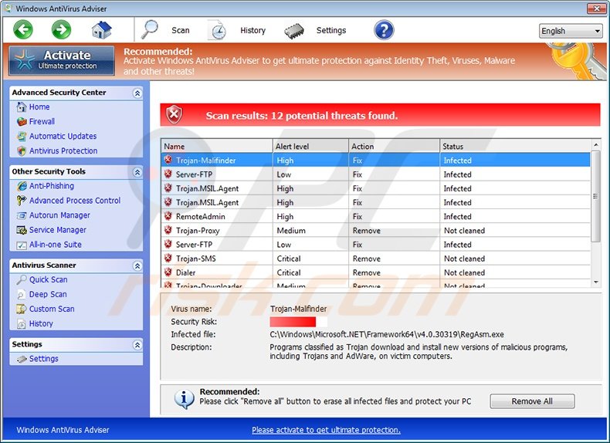Click the red shield icon in scan results banner

(x=174, y=115)
